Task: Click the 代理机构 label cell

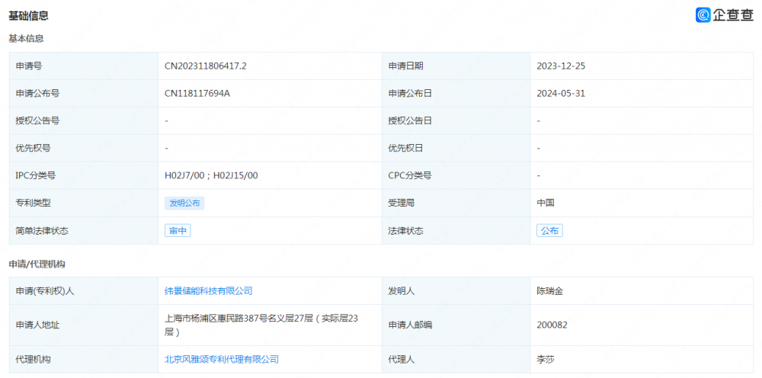Action: coord(84,360)
